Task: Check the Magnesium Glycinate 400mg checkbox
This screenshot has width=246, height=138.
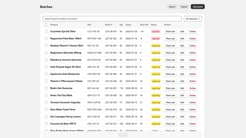Action: pyautogui.click(x=46, y=53)
